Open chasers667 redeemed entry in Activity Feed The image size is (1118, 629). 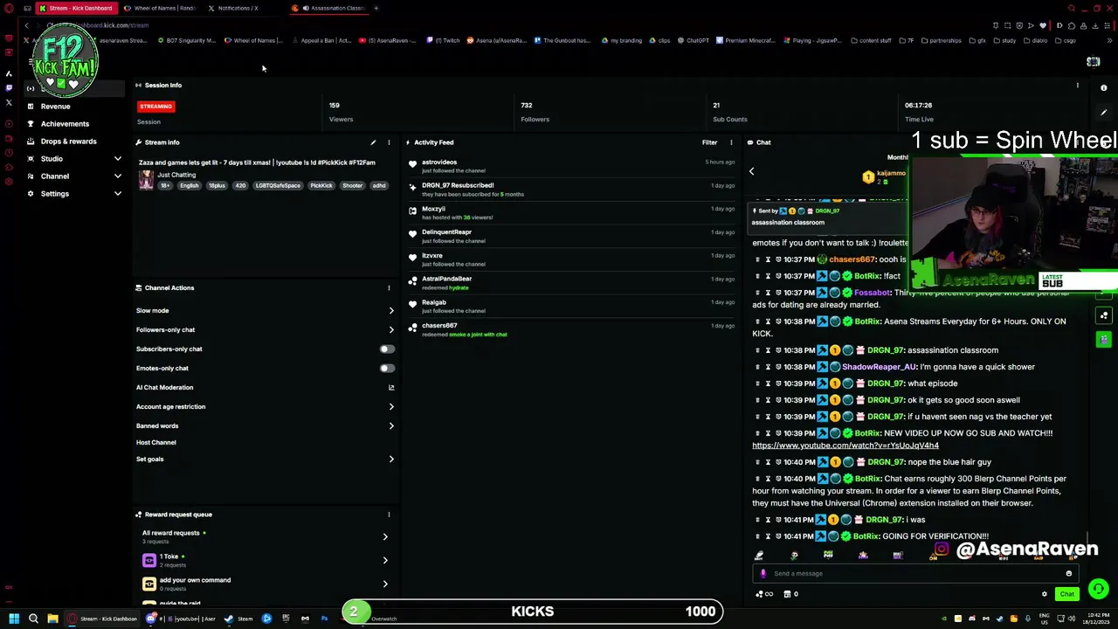click(572, 330)
